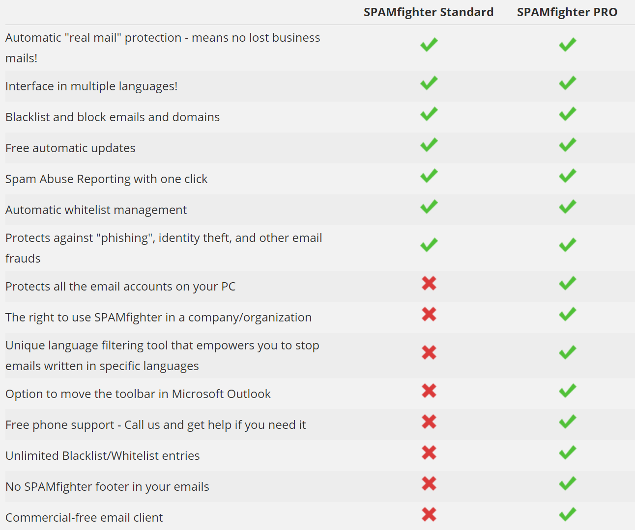This screenshot has width=635, height=530.
Task: Click Standard red X for Commercial-free email client
Action: (x=429, y=514)
